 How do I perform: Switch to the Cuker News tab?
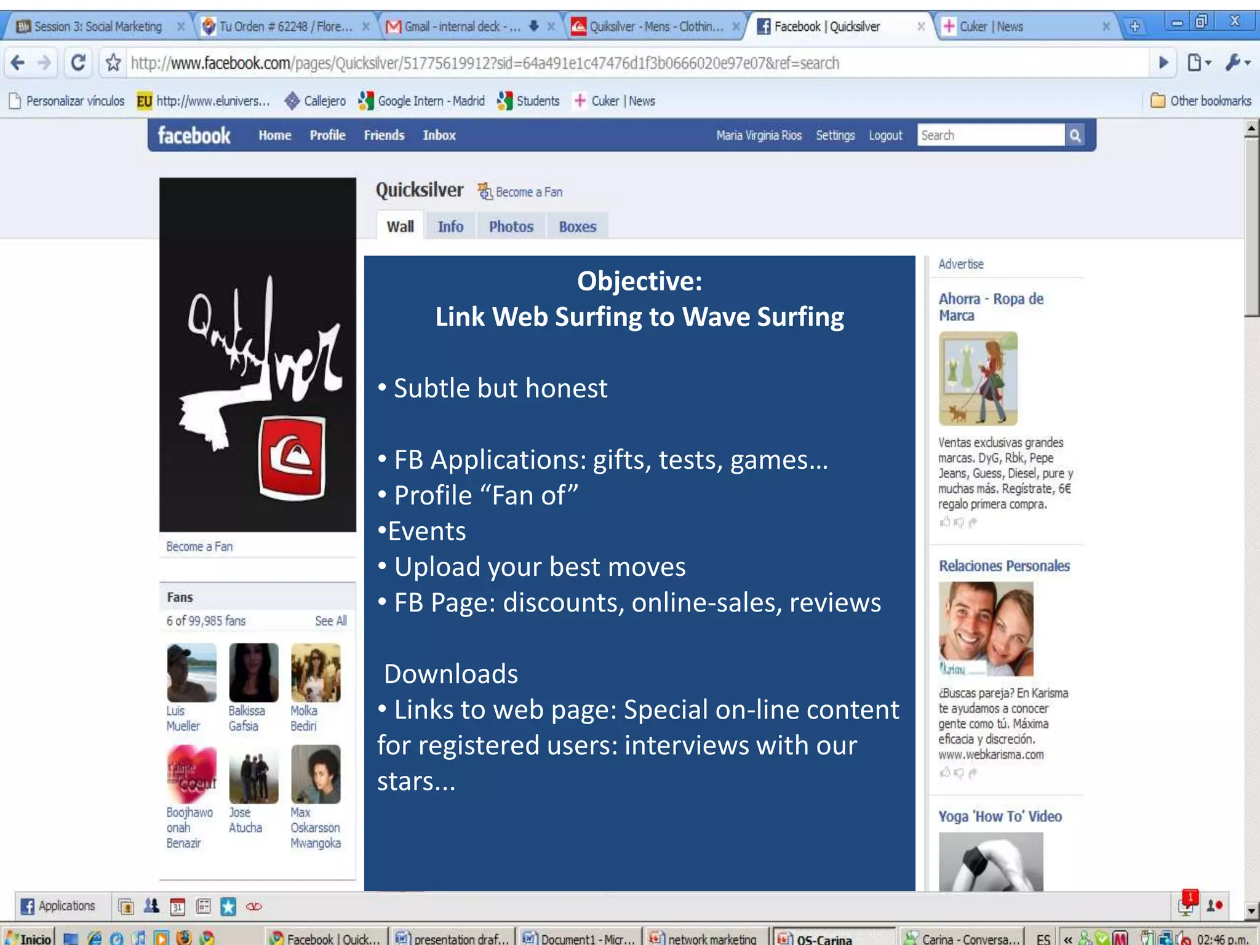tap(1025, 26)
